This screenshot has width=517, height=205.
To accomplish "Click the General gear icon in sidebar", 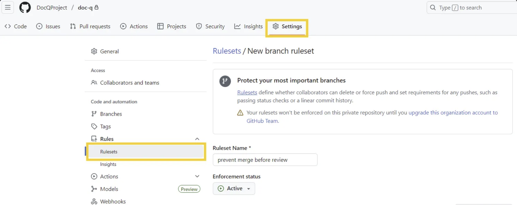I will tap(94, 51).
